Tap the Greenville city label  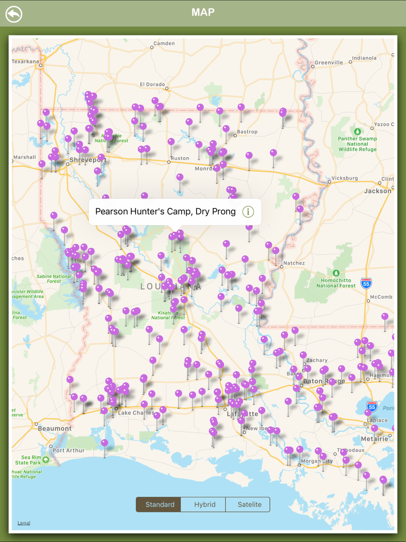(329, 63)
